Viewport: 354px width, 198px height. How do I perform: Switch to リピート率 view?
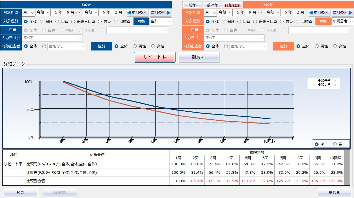tap(155, 57)
